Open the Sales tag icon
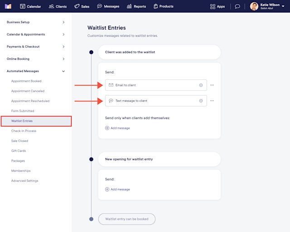Image resolution: width=290 pixels, height=232 pixels. 77,6
